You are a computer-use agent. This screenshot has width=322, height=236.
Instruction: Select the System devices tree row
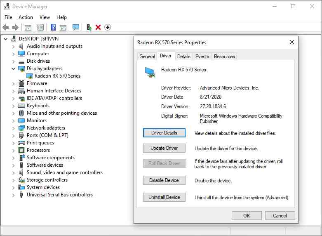click(x=43, y=187)
